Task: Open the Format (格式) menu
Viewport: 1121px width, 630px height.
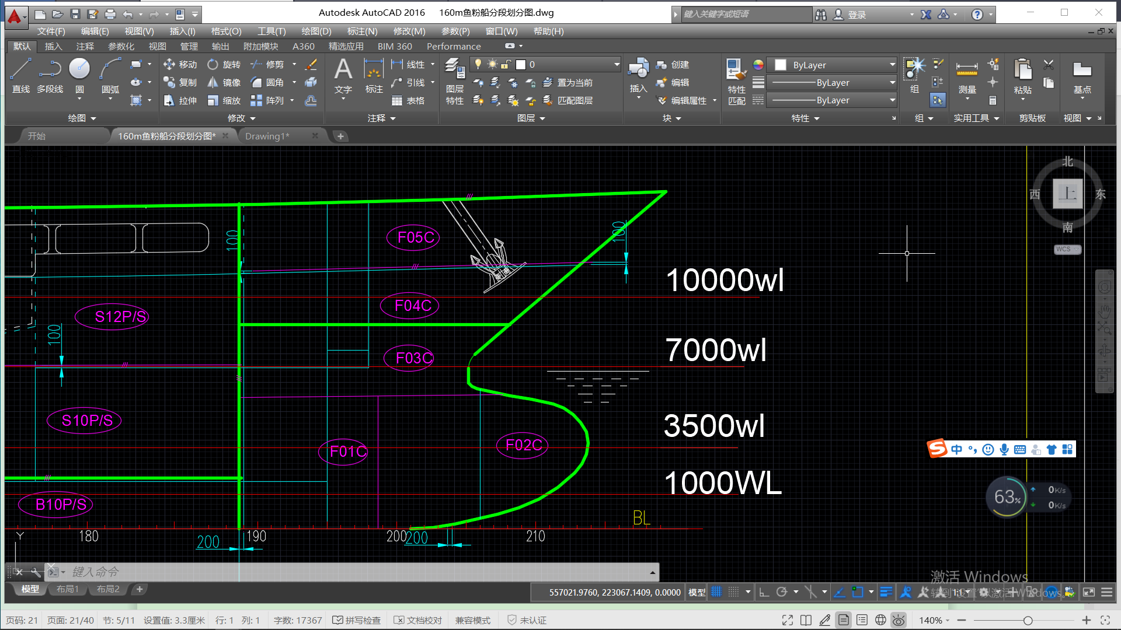Action: (226, 31)
